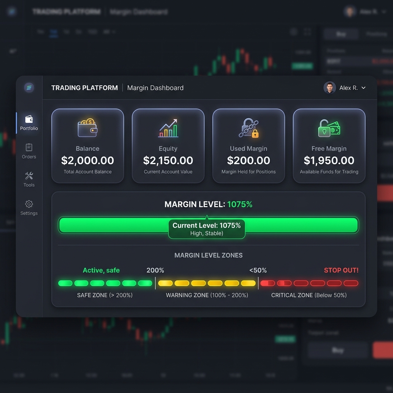The width and height of the screenshot is (393, 393).
Task: Expand the Alex R. account dropdown chevron
Action: point(363,88)
